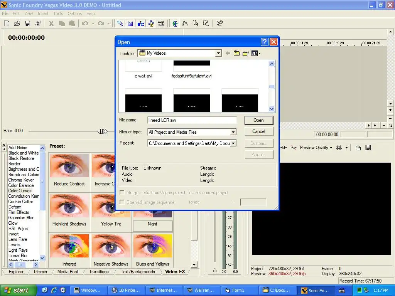The image size is (395, 296).
Task: Switch to the Media Pool tab
Action: click(x=68, y=272)
